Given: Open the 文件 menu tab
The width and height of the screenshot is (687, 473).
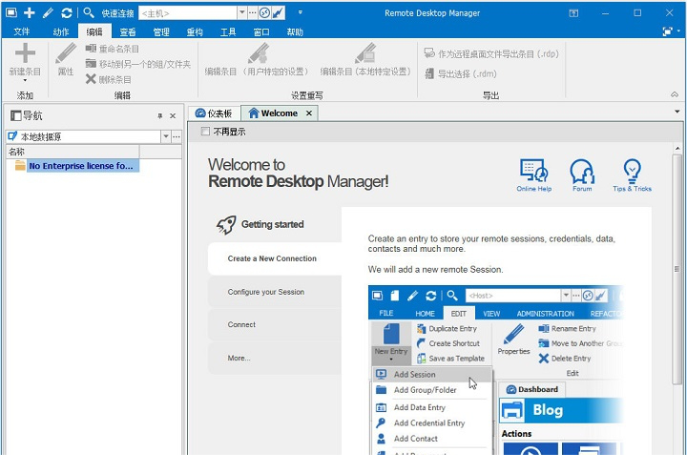Looking at the screenshot, I should coord(21,31).
